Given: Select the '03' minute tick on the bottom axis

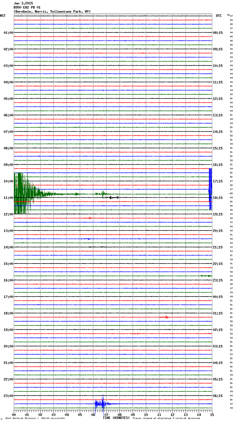Looking at the screenshot, I should click(x=54, y=415).
